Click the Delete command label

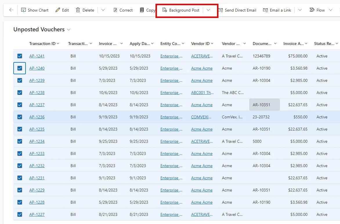(88, 10)
